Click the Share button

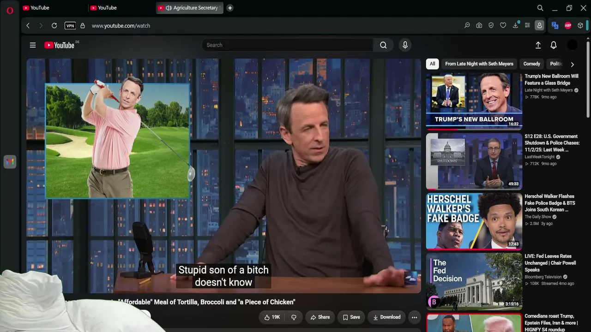pyautogui.click(x=320, y=317)
